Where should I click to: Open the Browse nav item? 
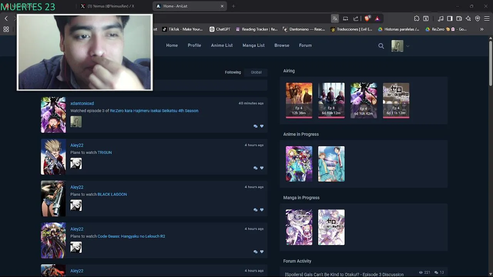click(x=282, y=45)
